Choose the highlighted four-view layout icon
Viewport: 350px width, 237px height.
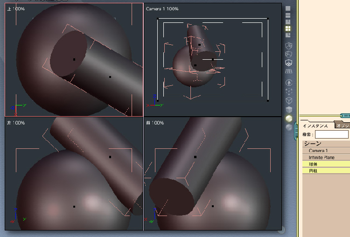coord(288,28)
